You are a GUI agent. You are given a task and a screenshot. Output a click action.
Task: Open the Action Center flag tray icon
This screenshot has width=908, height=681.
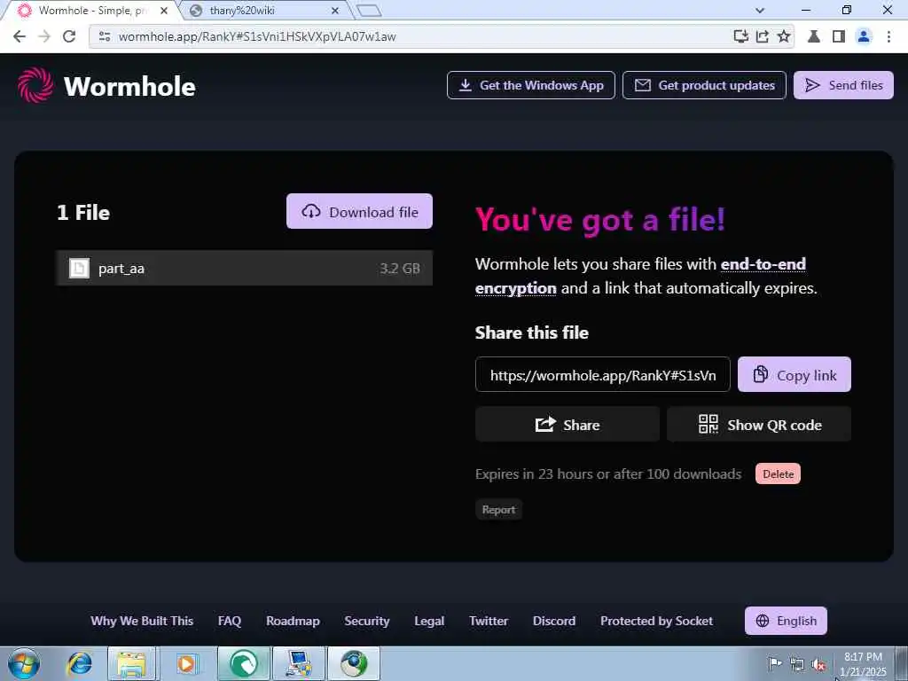click(774, 663)
